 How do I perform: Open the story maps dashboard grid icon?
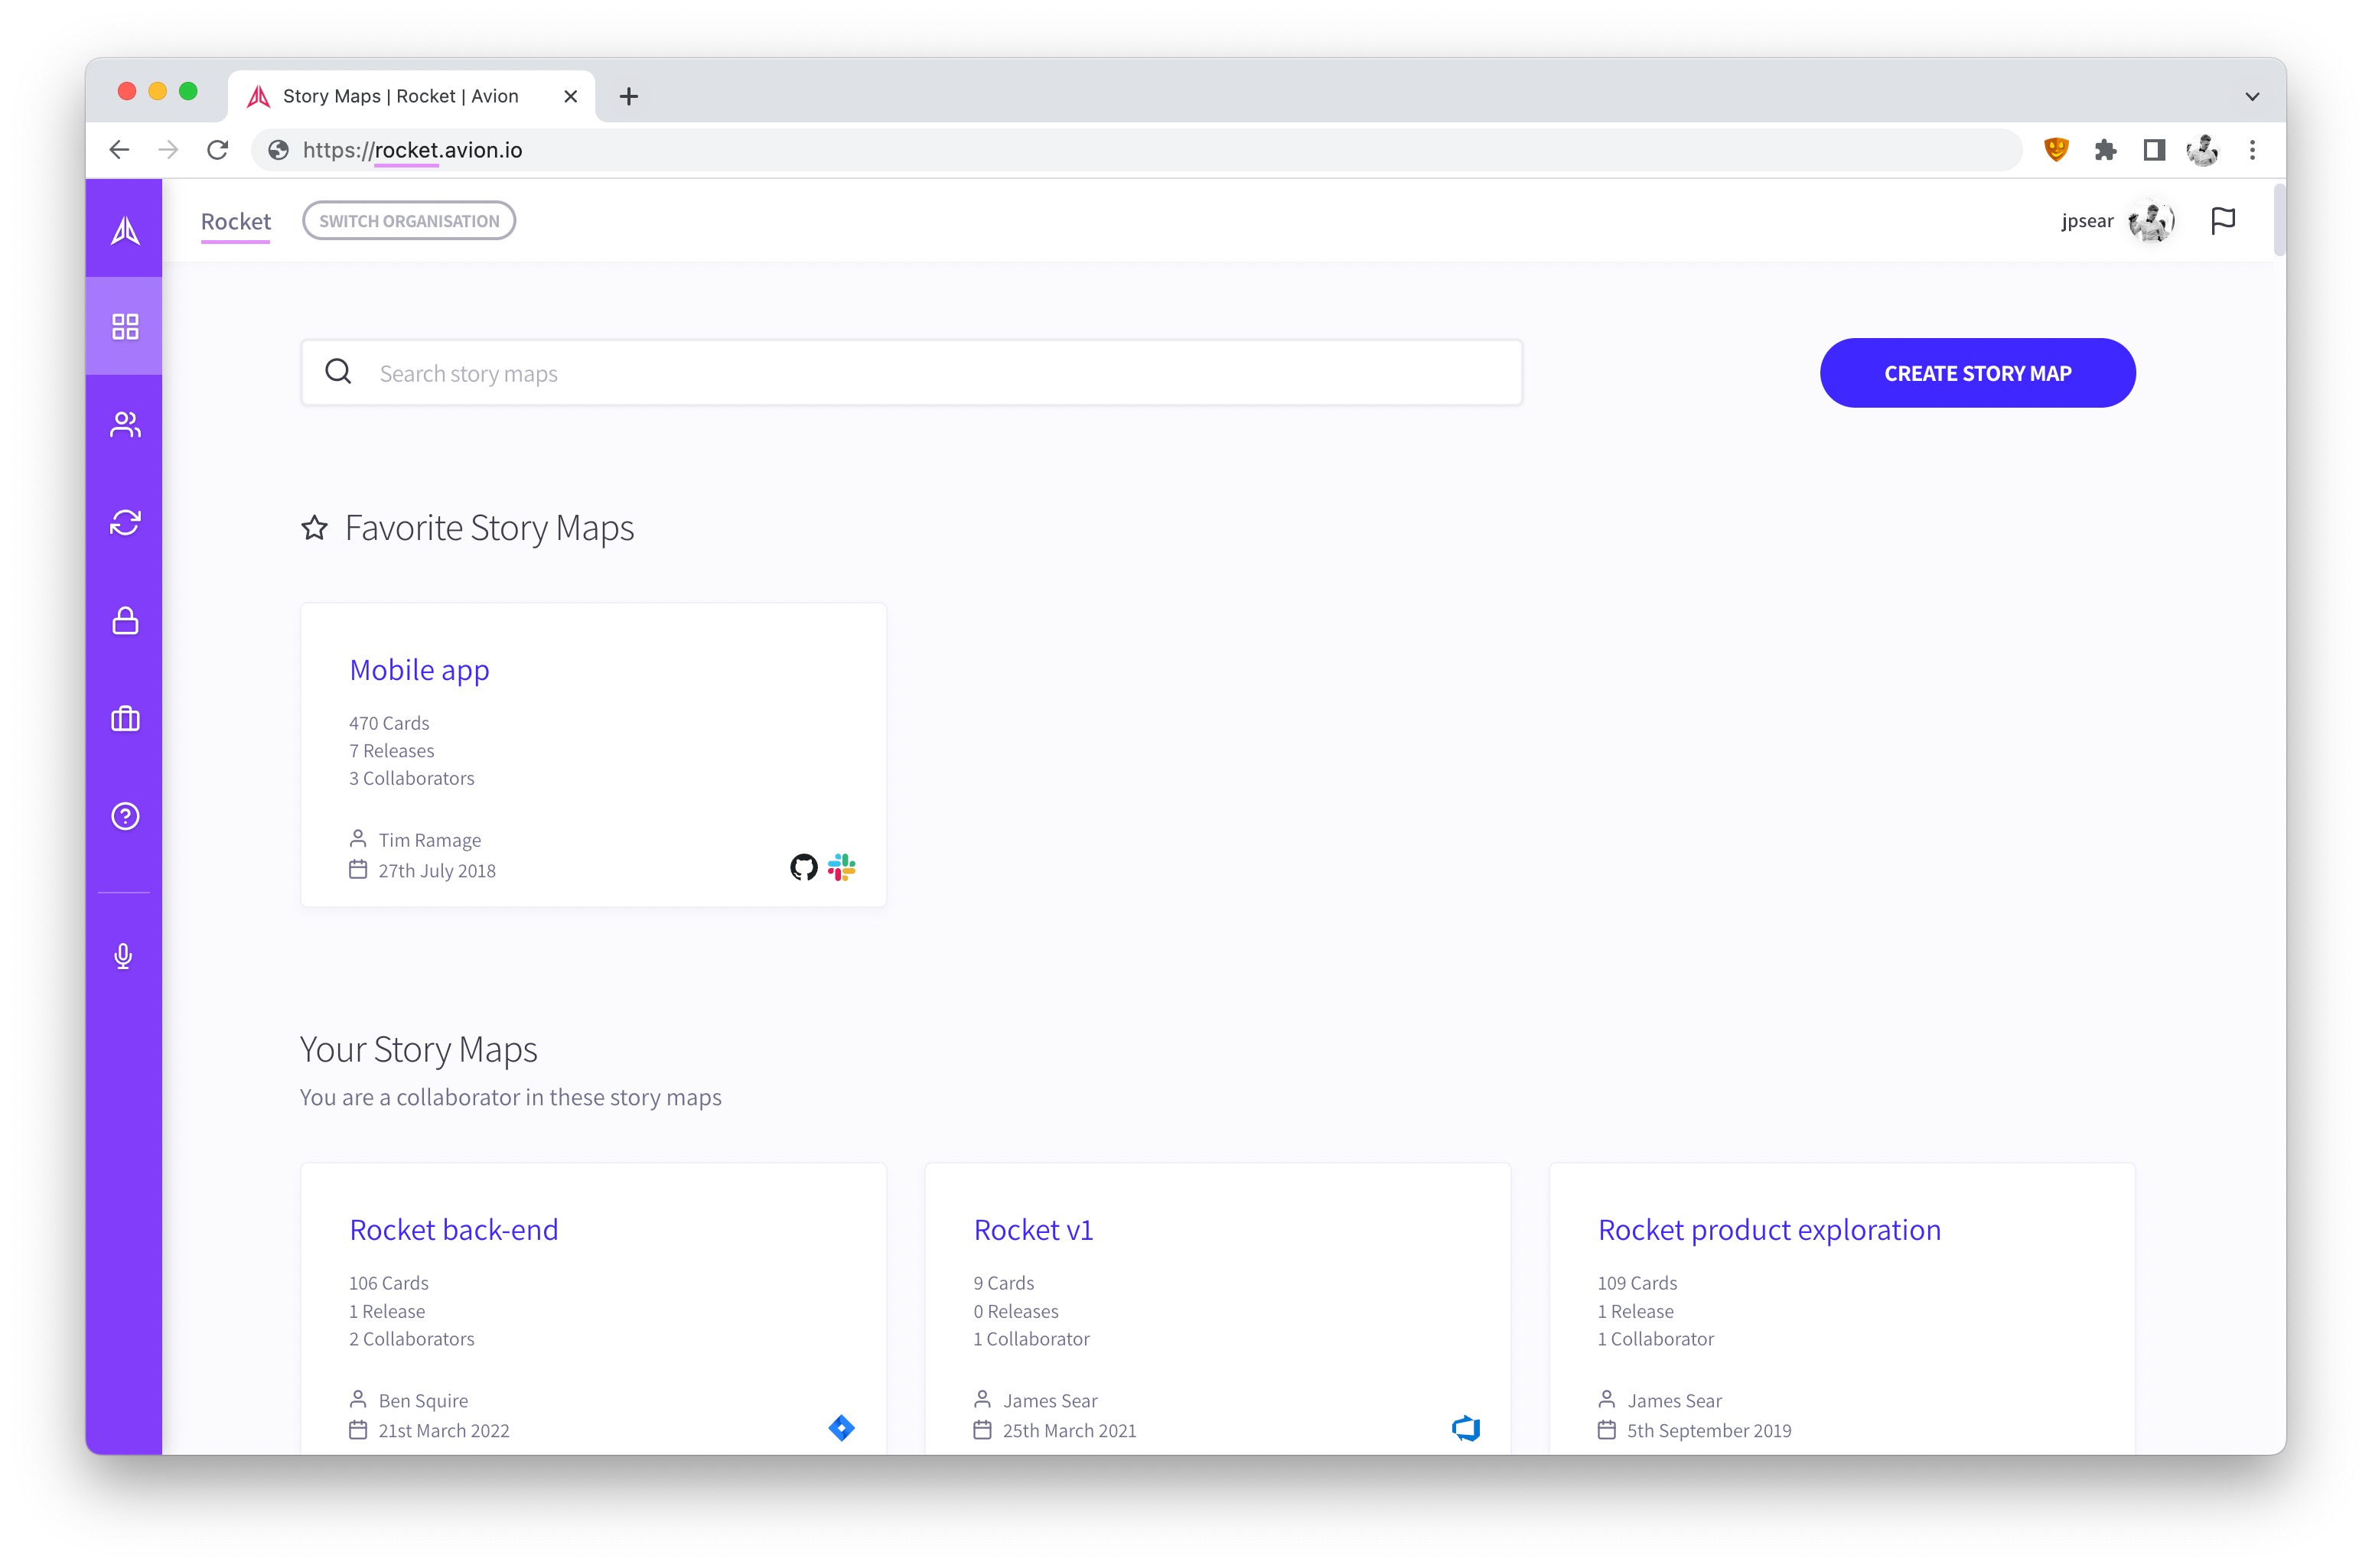tap(125, 326)
